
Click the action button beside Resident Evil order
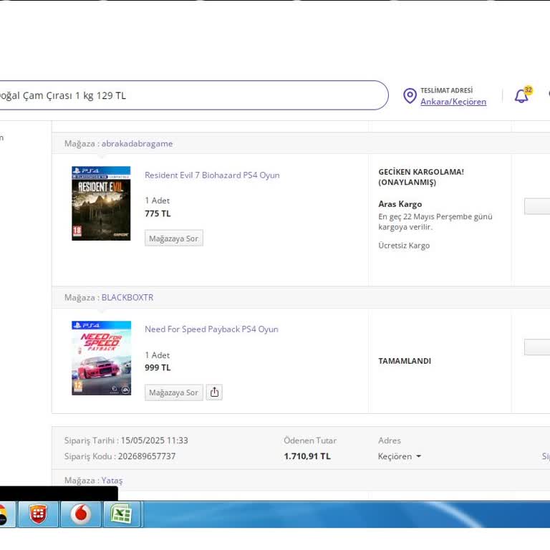point(537,206)
